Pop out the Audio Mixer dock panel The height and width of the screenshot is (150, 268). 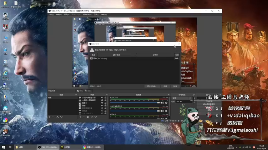169,95
